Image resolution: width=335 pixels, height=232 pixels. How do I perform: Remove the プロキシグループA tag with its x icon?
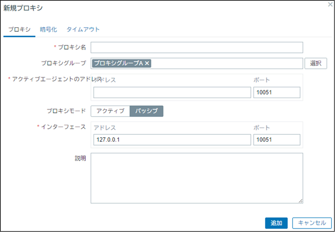tap(147, 63)
